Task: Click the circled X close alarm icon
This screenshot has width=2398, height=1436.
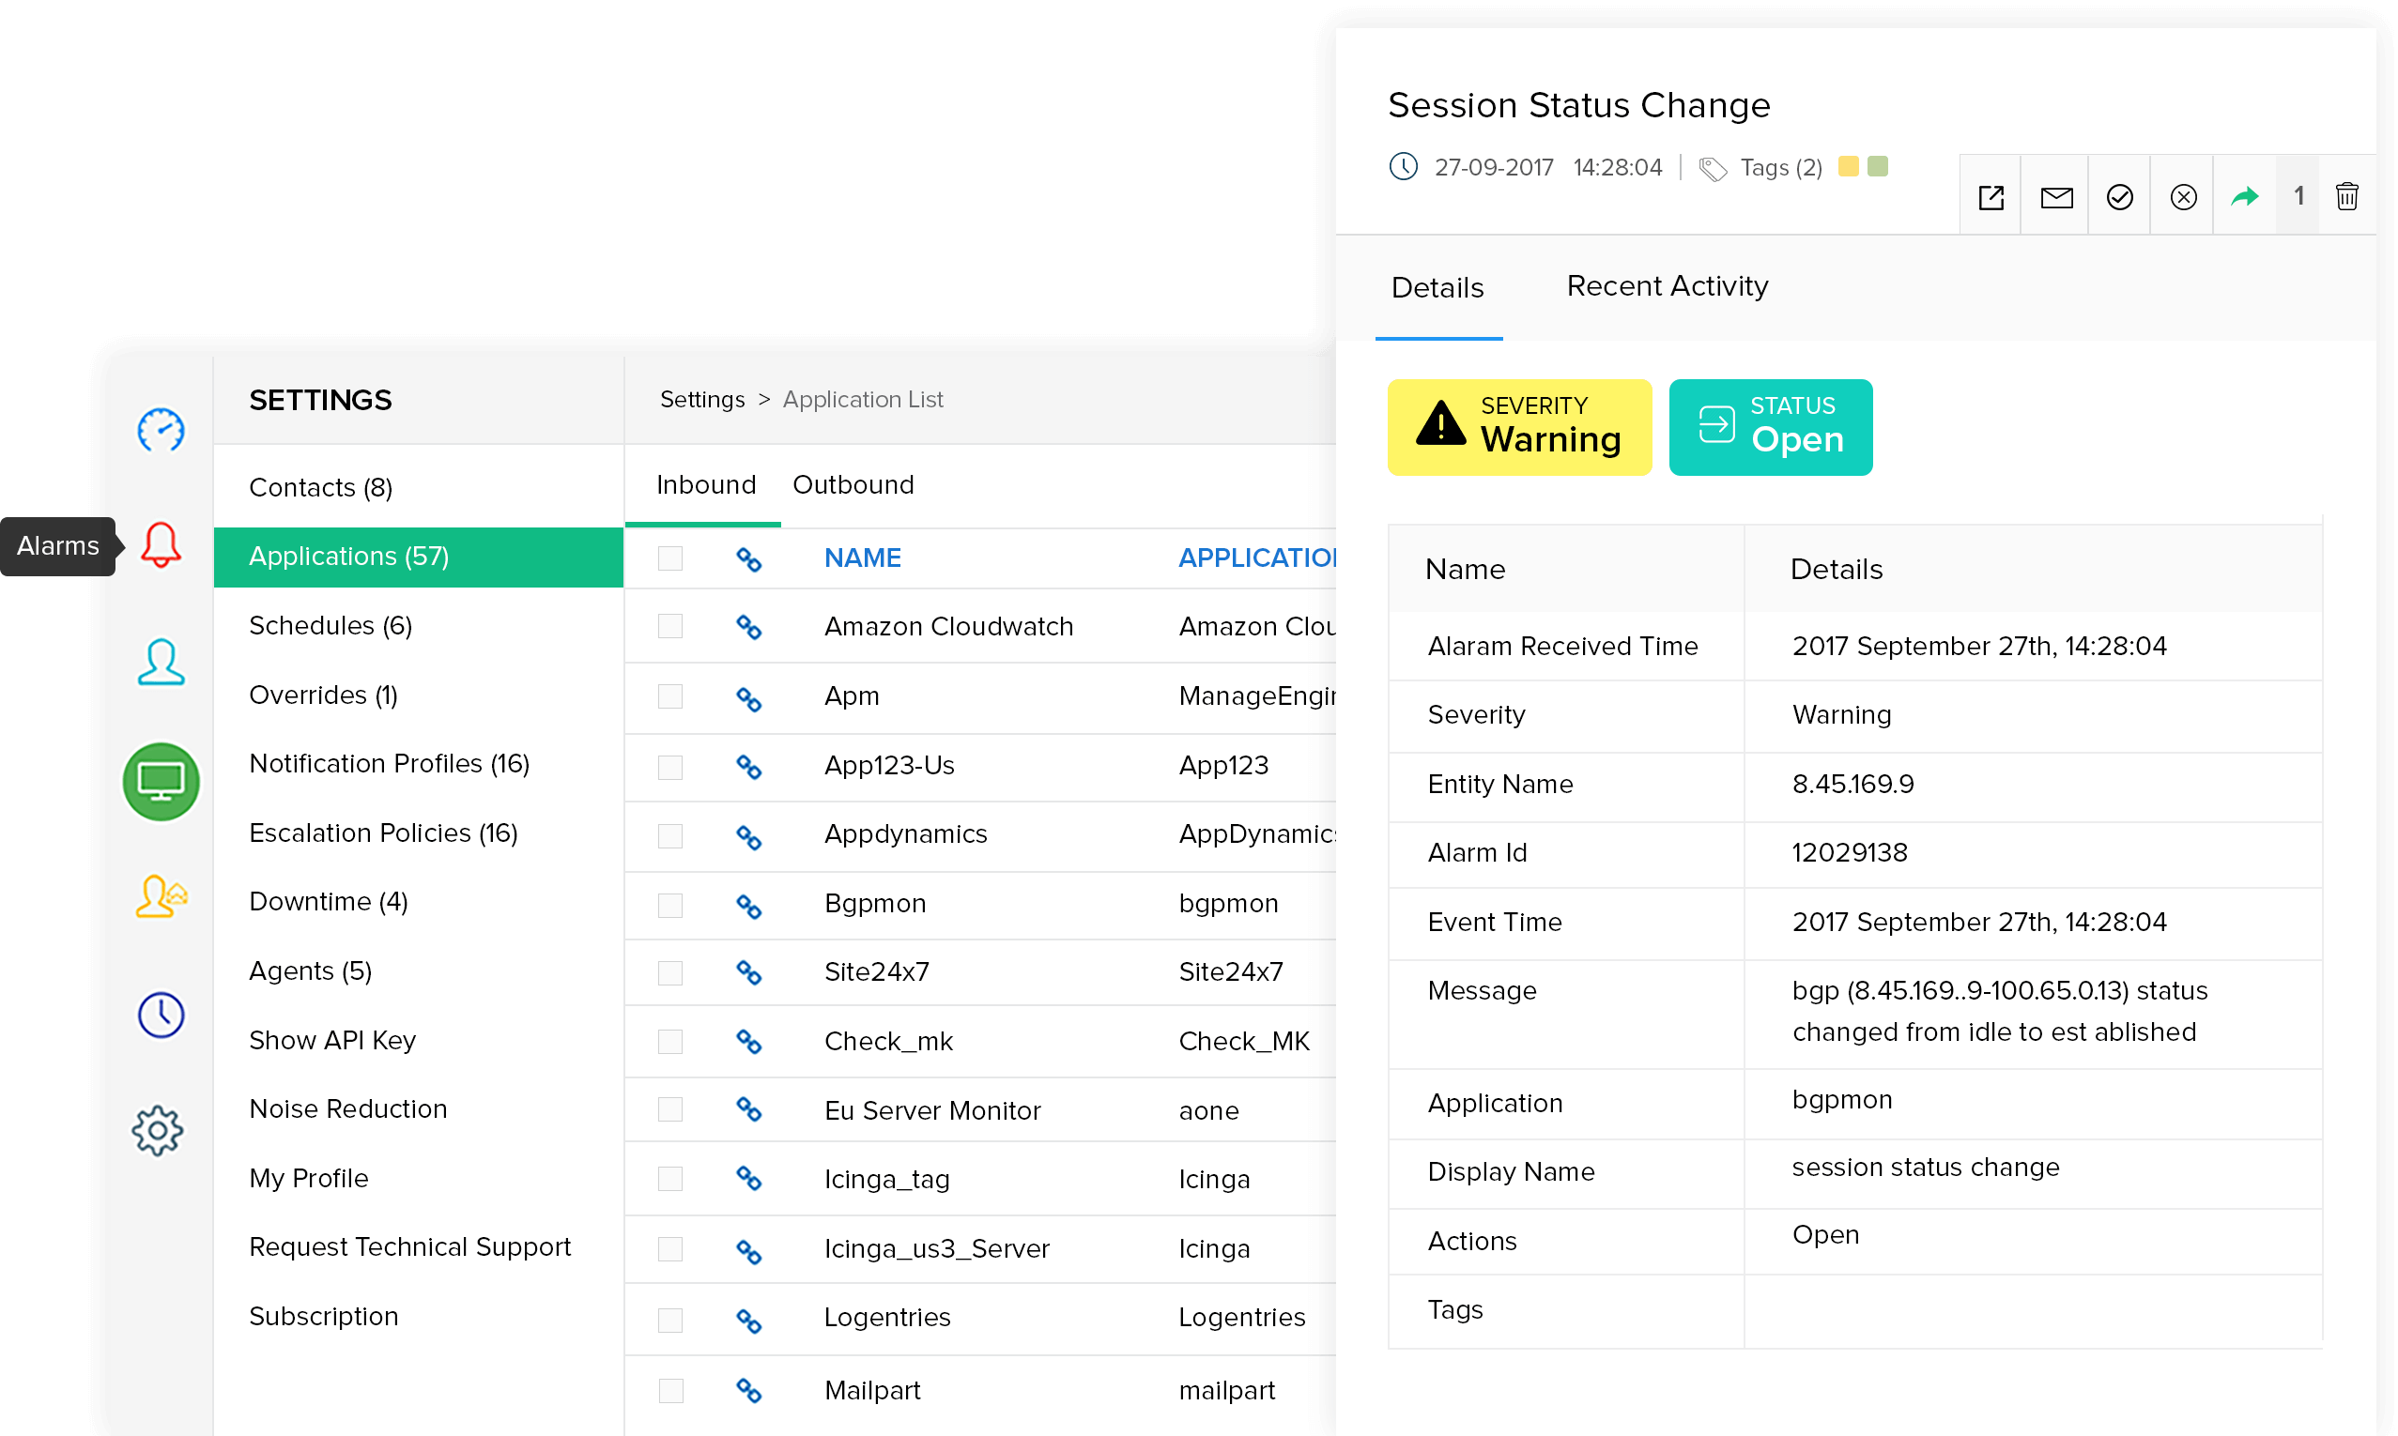Action: pyautogui.click(x=2183, y=197)
